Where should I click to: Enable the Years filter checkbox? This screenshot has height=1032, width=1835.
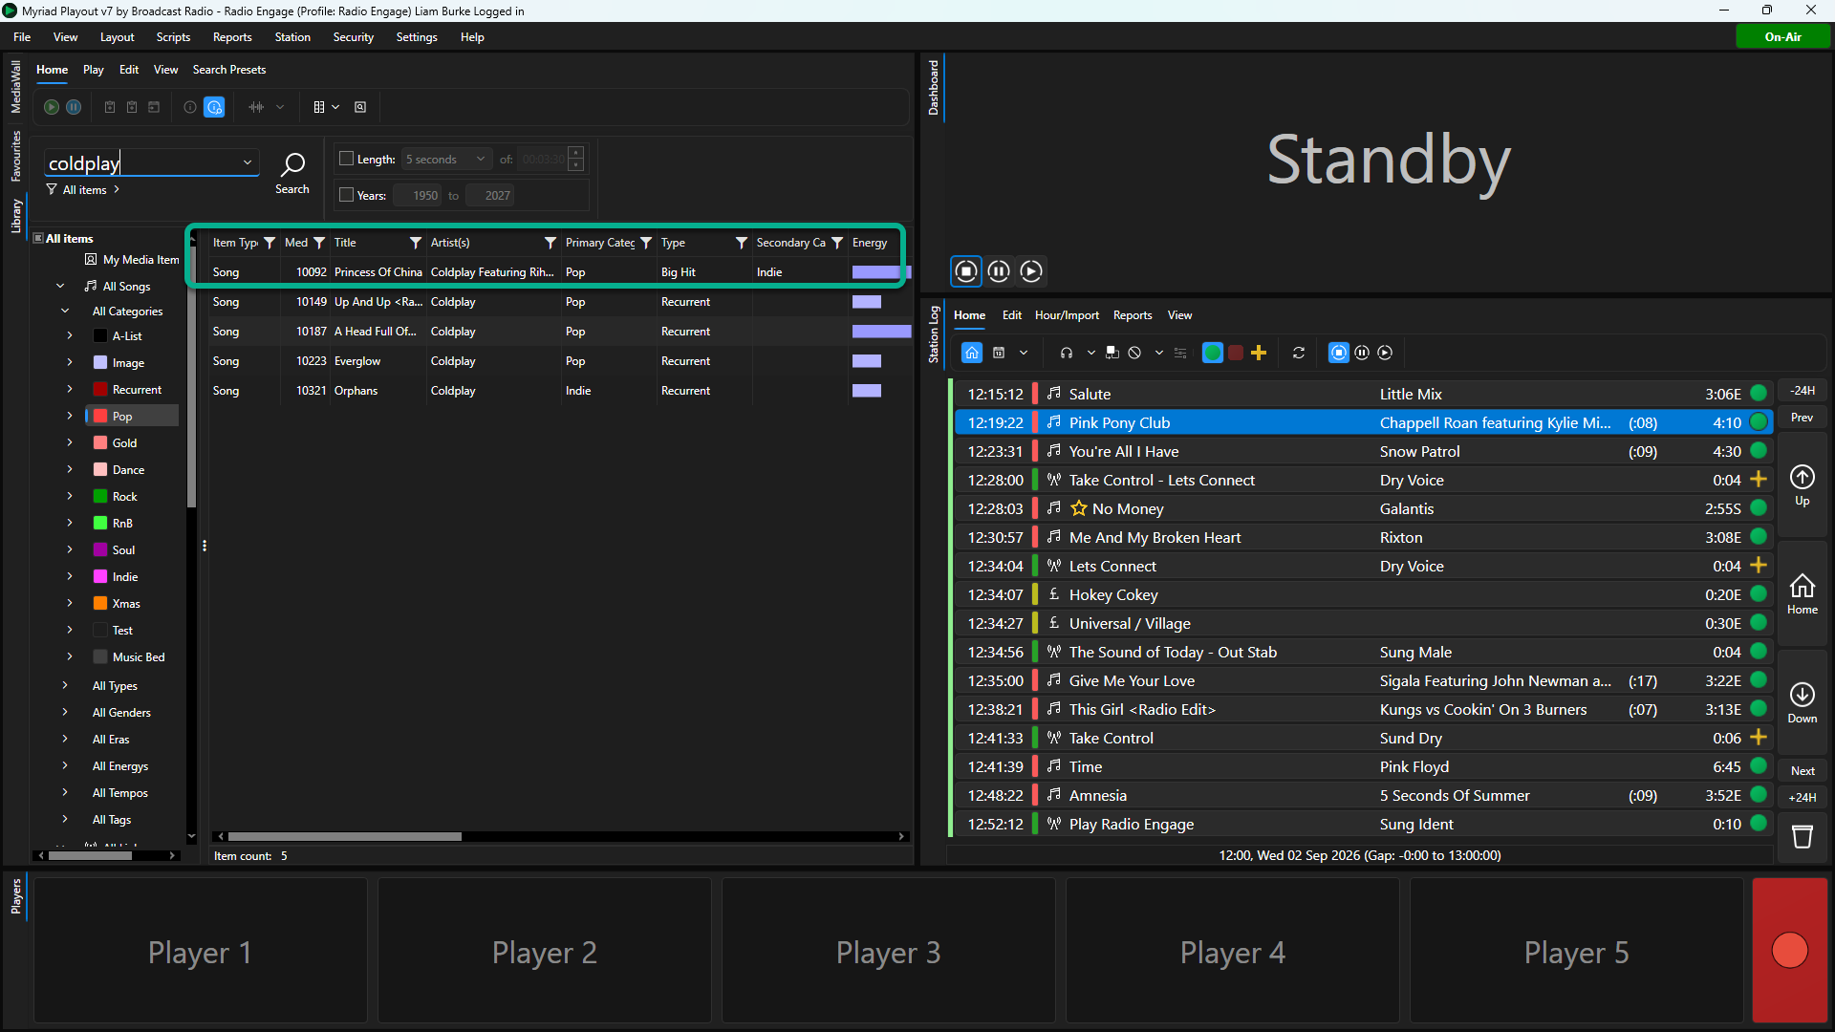pos(347,195)
